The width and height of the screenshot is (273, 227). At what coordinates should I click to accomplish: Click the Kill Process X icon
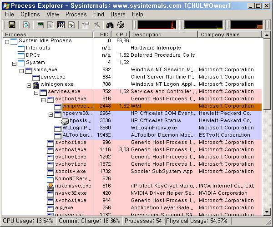[x=96, y=25]
